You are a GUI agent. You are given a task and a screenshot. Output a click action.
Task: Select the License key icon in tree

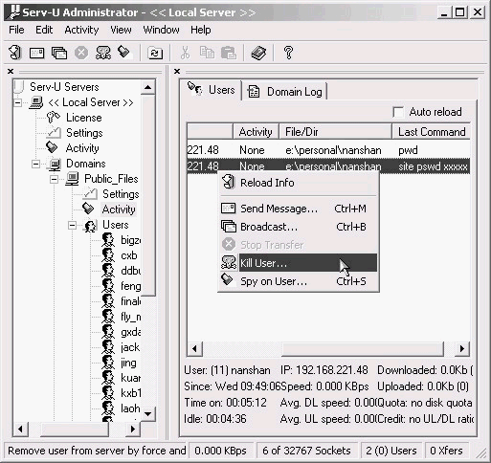[53, 118]
